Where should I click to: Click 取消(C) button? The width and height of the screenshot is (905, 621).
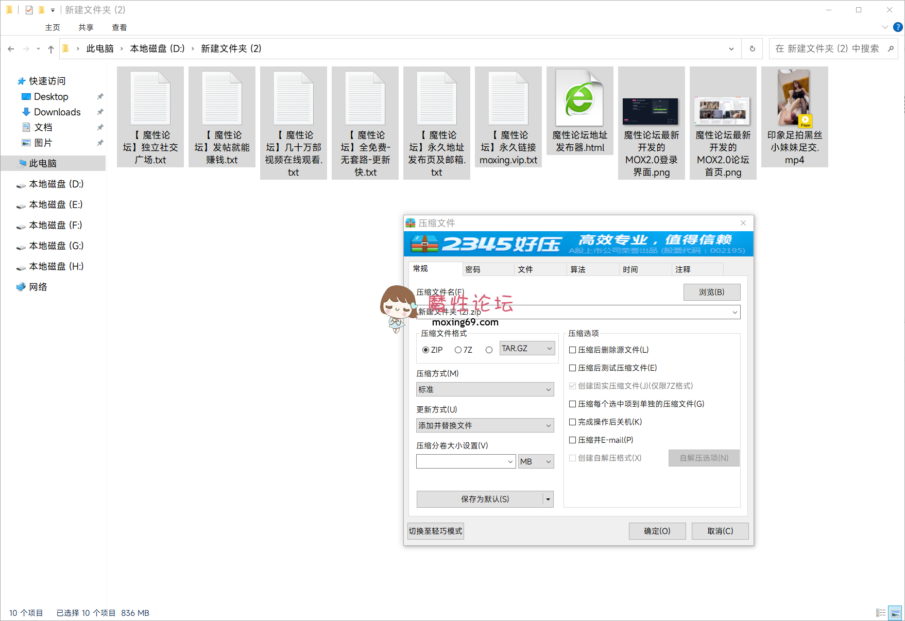tap(720, 531)
